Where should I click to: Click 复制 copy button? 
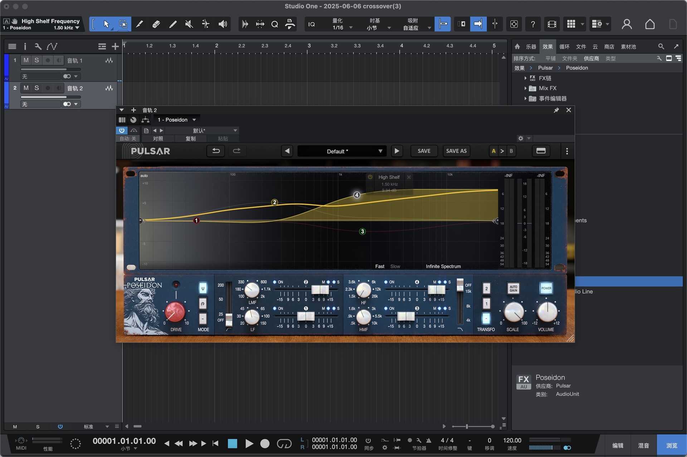tap(190, 138)
